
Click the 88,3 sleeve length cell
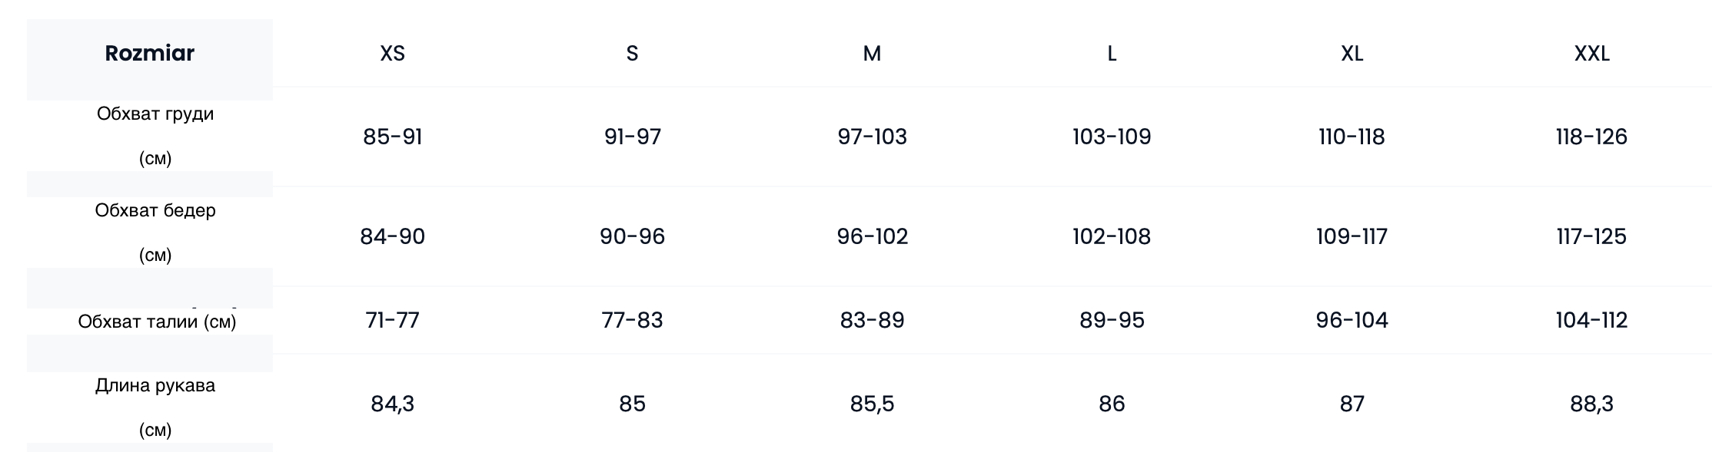[1591, 404]
